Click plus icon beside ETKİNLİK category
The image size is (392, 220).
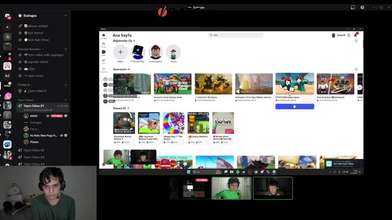(66, 85)
